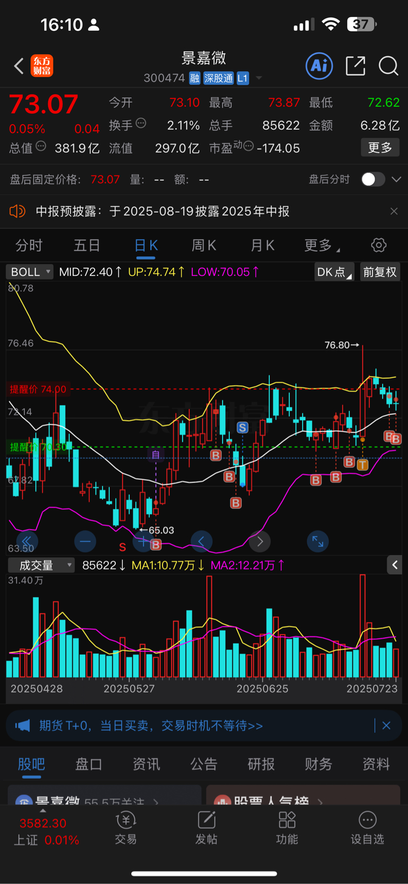Tap the 提醒价 70.30 alert line label
408x884 pixels.
39,447
